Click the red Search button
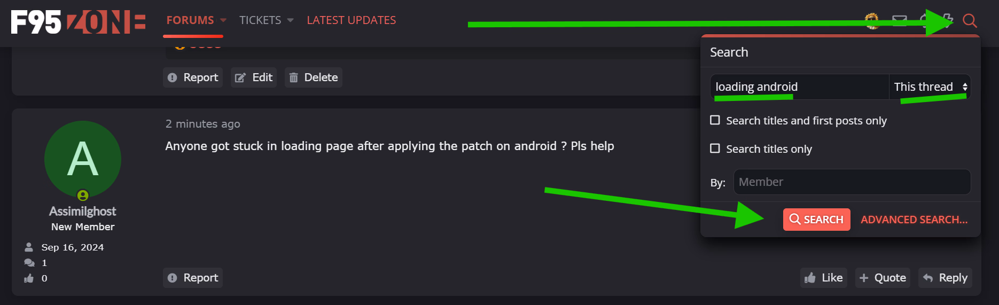999x305 pixels. [817, 220]
